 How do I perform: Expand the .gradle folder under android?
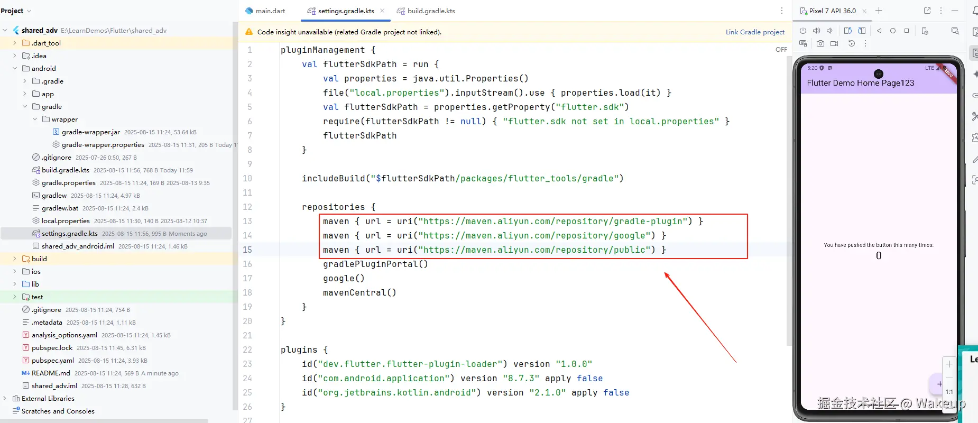[25, 81]
